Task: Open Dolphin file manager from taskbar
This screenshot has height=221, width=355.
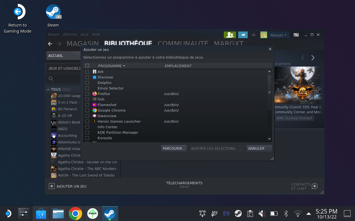Action: pos(58,214)
